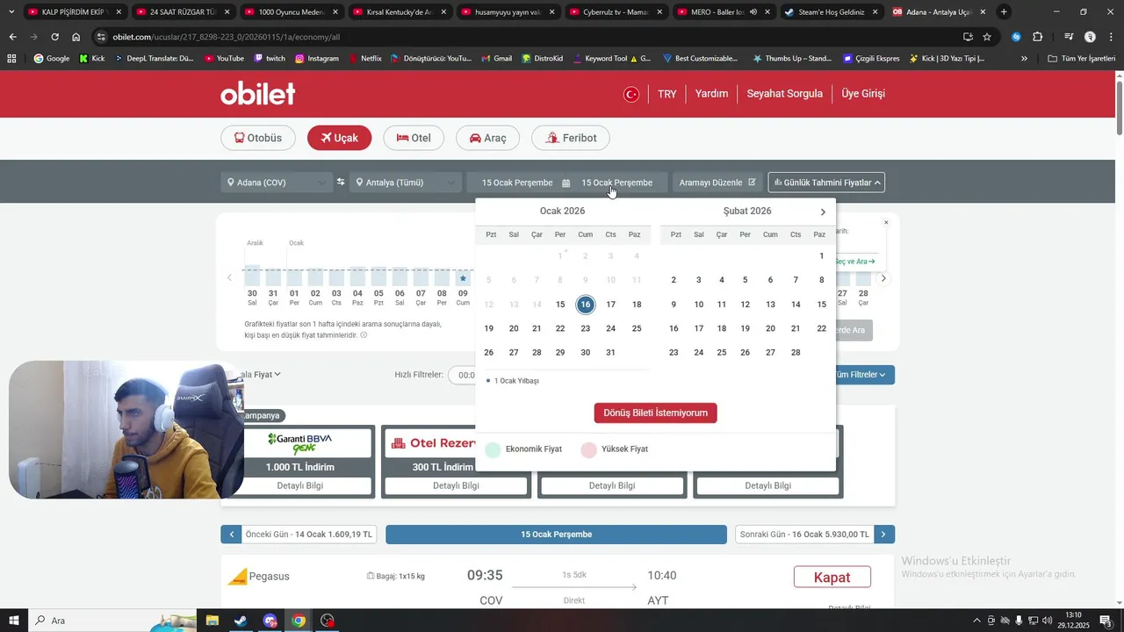
Task: Open File Explorer from taskbar
Action: click(212, 621)
